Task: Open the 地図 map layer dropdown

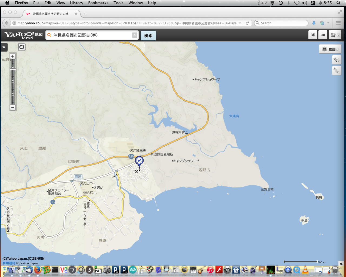Action: [x=330, y=49]
